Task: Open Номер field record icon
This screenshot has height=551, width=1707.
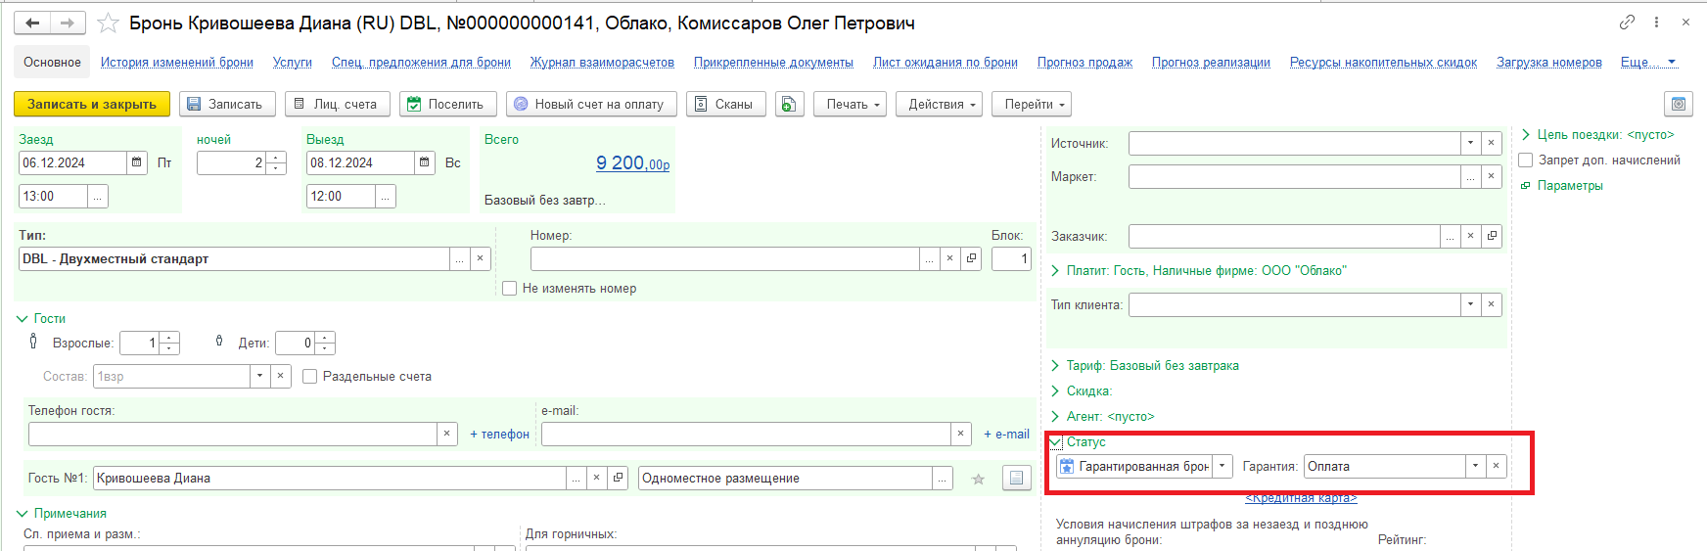Action: [971, 258]
